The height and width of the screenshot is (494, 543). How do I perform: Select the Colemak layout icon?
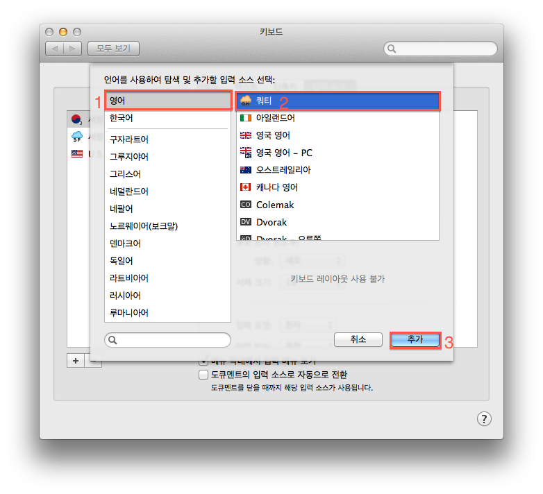point(246,205)
